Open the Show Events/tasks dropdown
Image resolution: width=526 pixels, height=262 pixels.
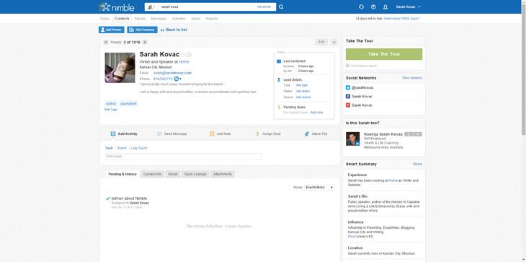[319, 188]
